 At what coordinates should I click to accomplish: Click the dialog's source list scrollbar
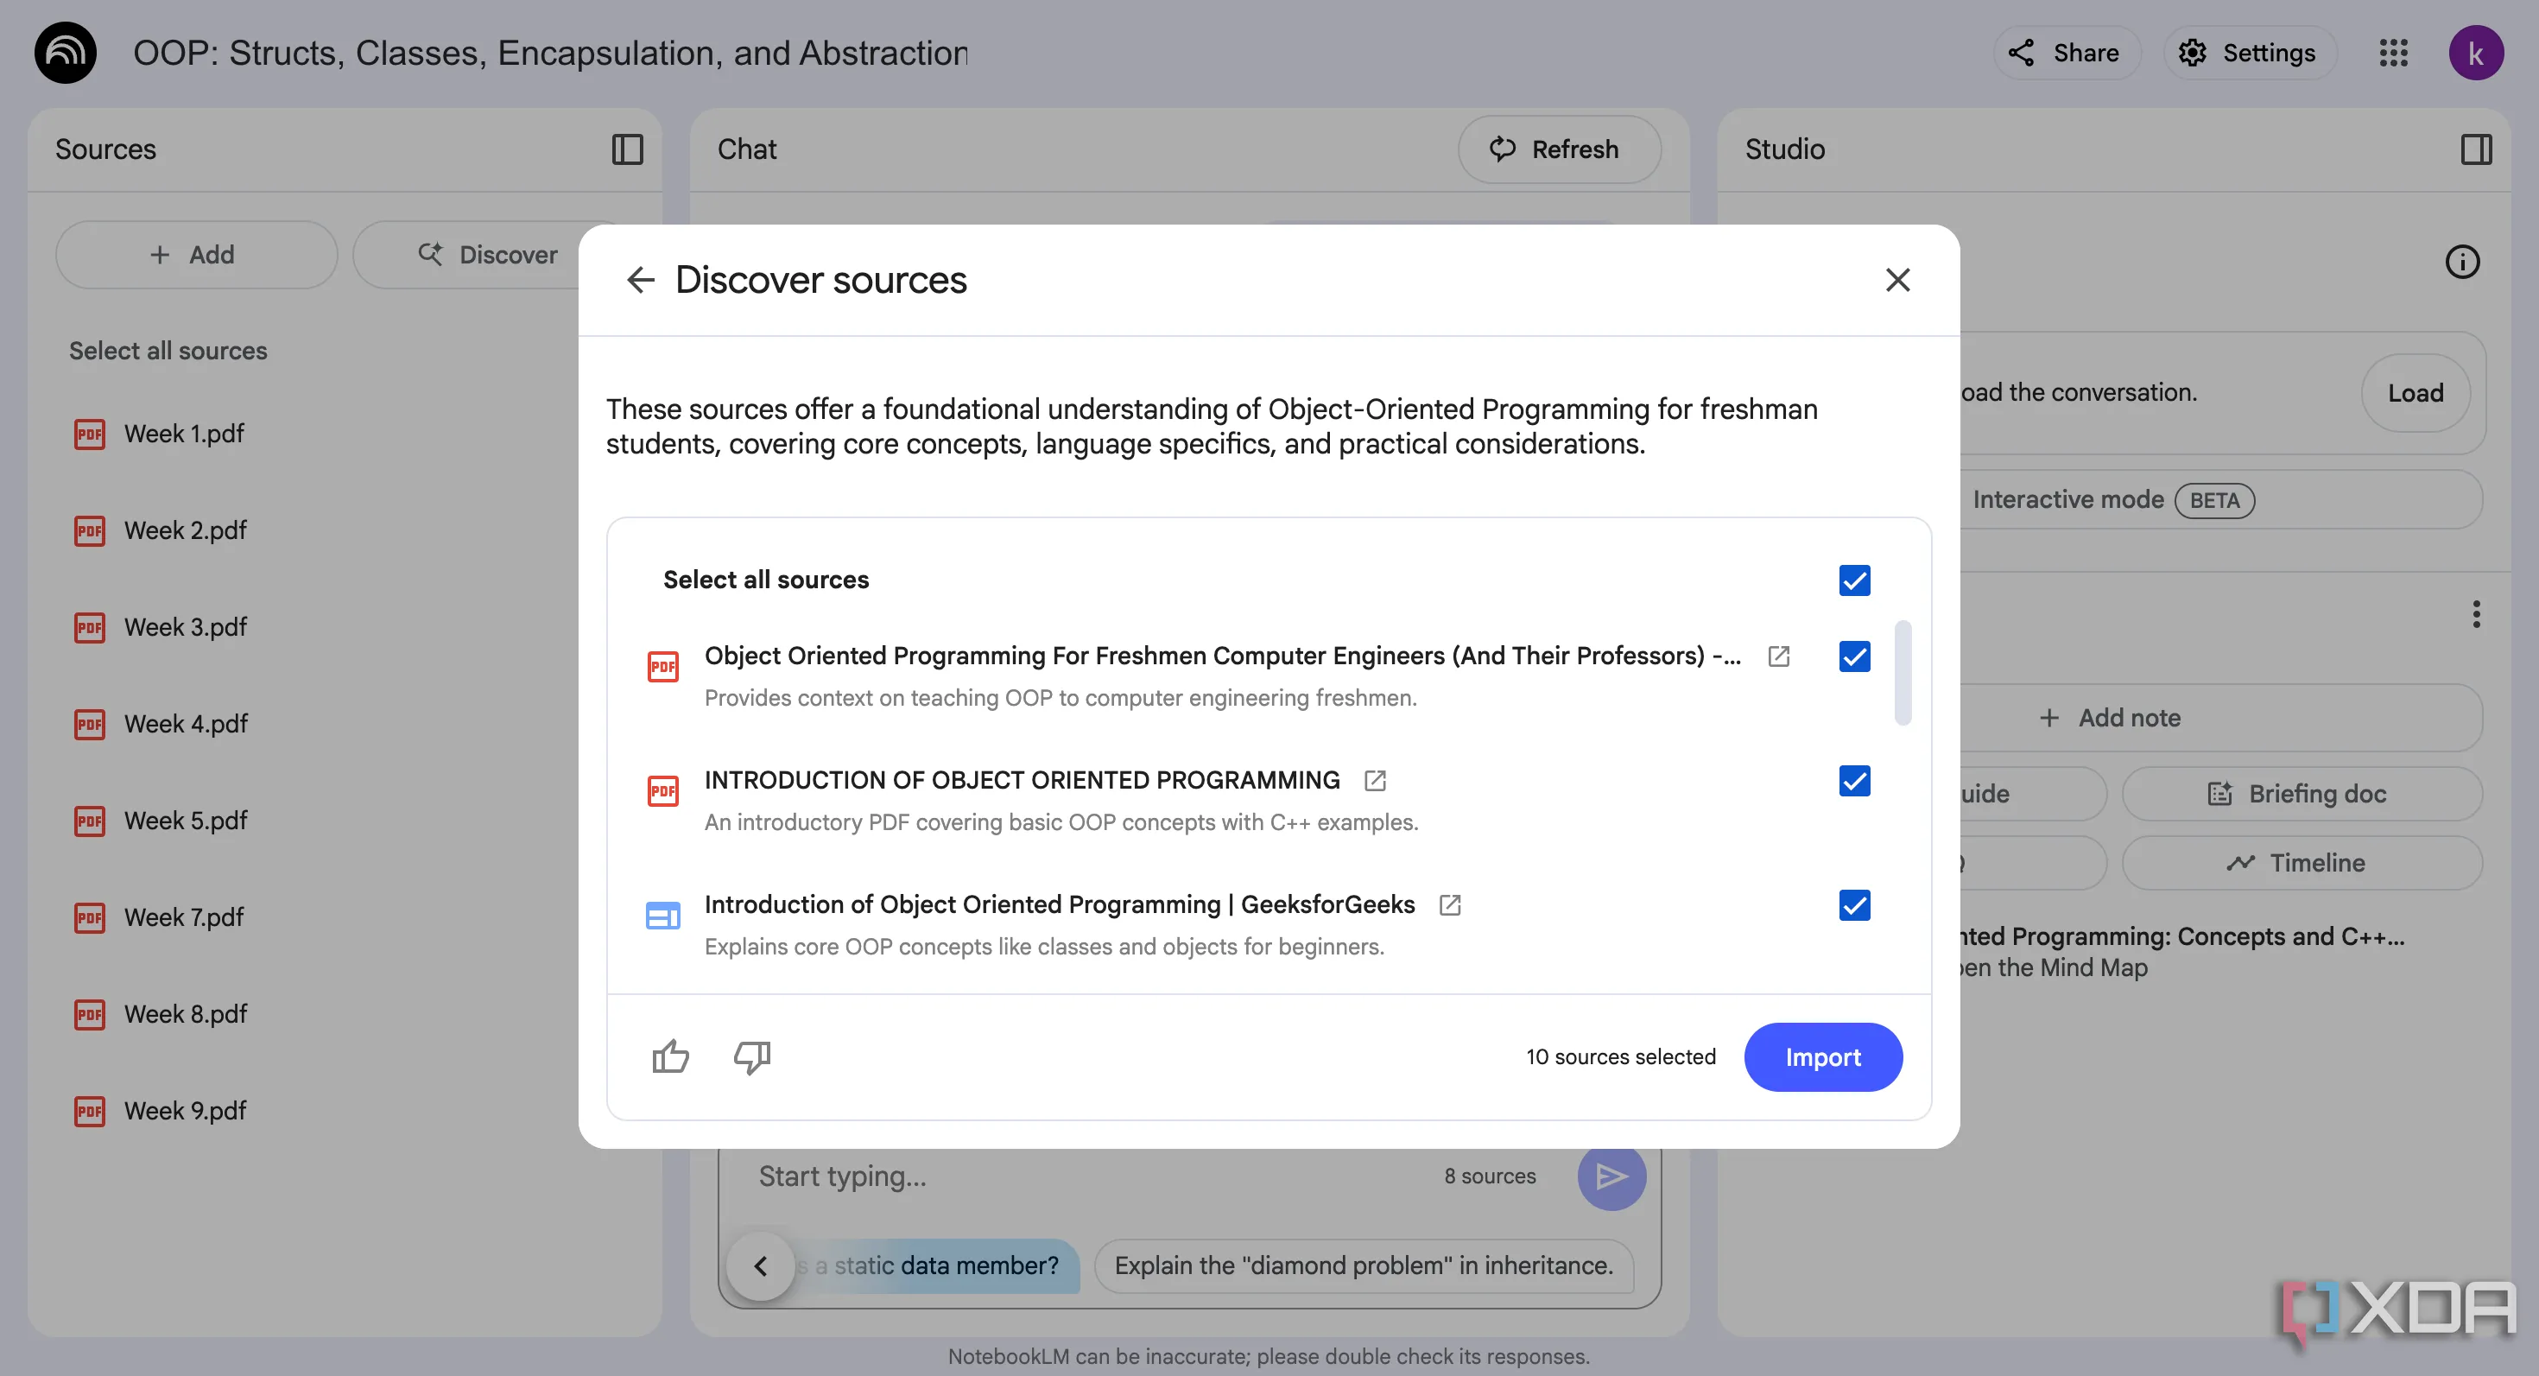[1903, 672]
